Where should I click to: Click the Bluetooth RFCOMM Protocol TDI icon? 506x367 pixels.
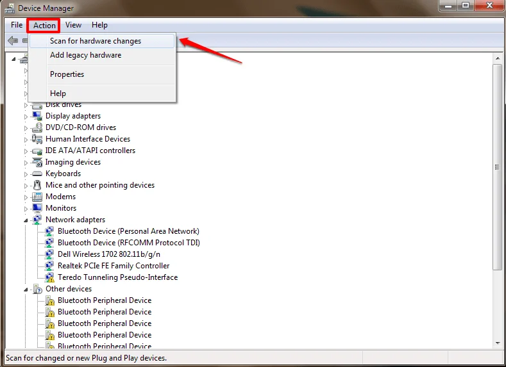coord(49,243)
